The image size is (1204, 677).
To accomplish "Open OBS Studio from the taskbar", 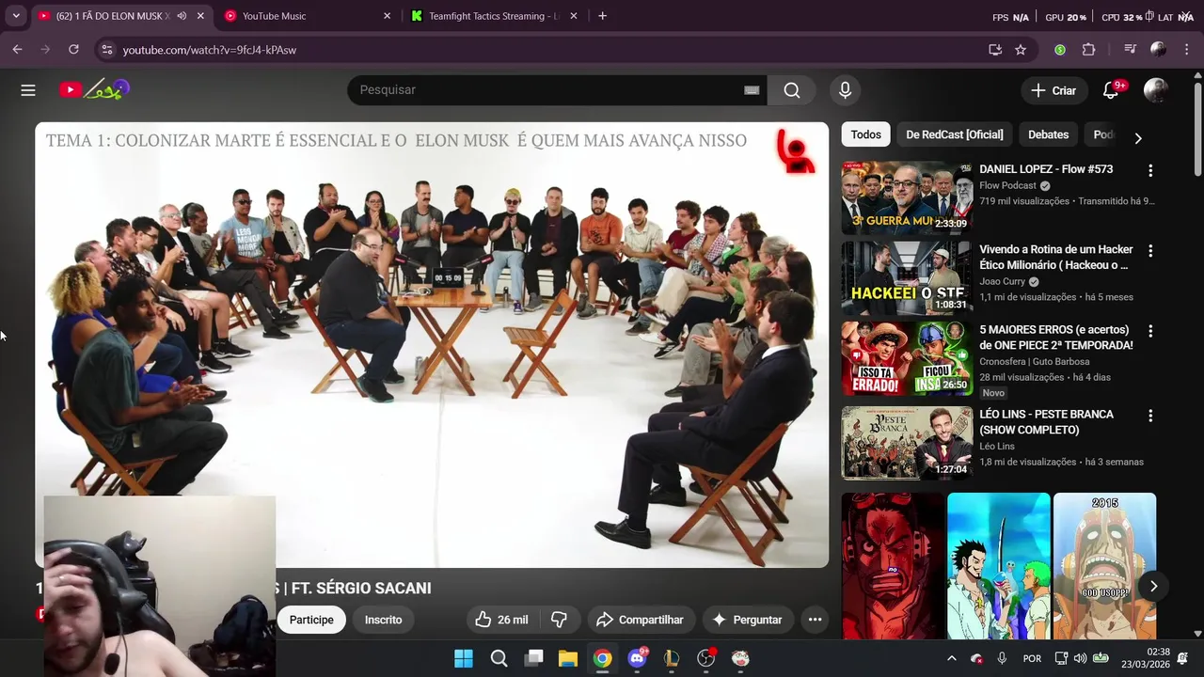I will (706, 658).
